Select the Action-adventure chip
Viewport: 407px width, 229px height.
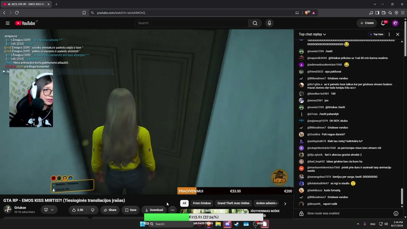(267, 203)
